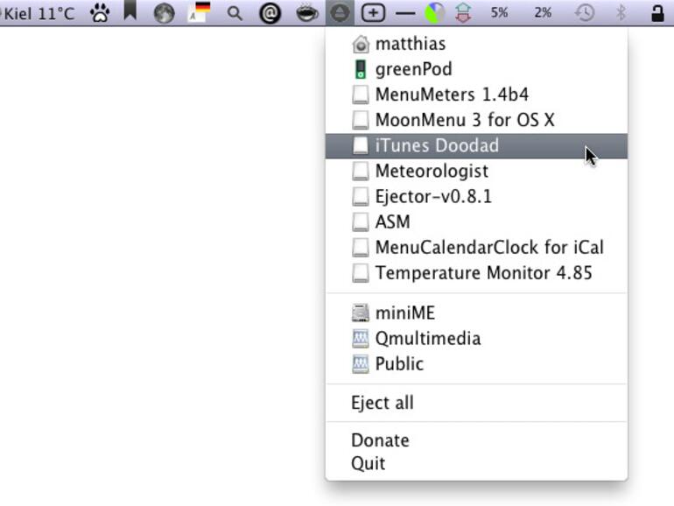Click the colorful pie chart icon
674x506 pixels.
(x=434, y=13)
